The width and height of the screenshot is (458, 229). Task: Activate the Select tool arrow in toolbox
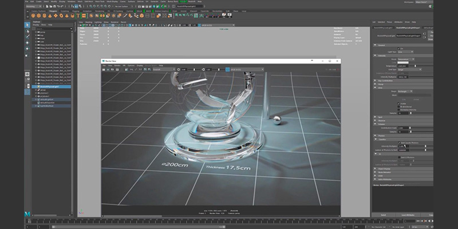click(27, 25)
